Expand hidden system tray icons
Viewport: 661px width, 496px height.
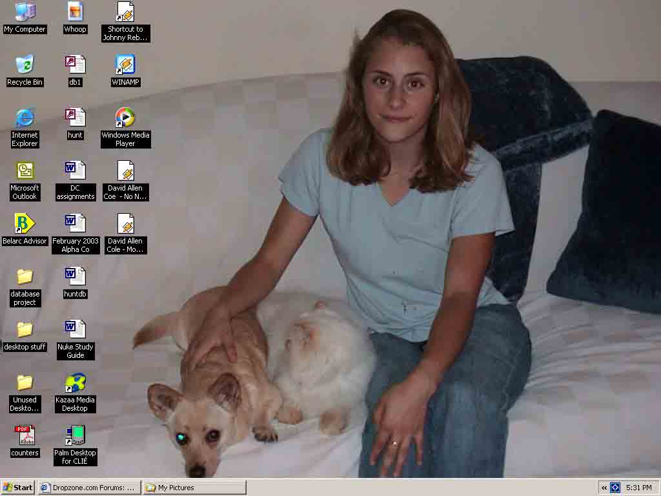coord(604,488)
